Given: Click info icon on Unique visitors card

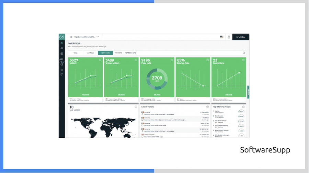Looking at the screenshot, I should coord(136,60).
